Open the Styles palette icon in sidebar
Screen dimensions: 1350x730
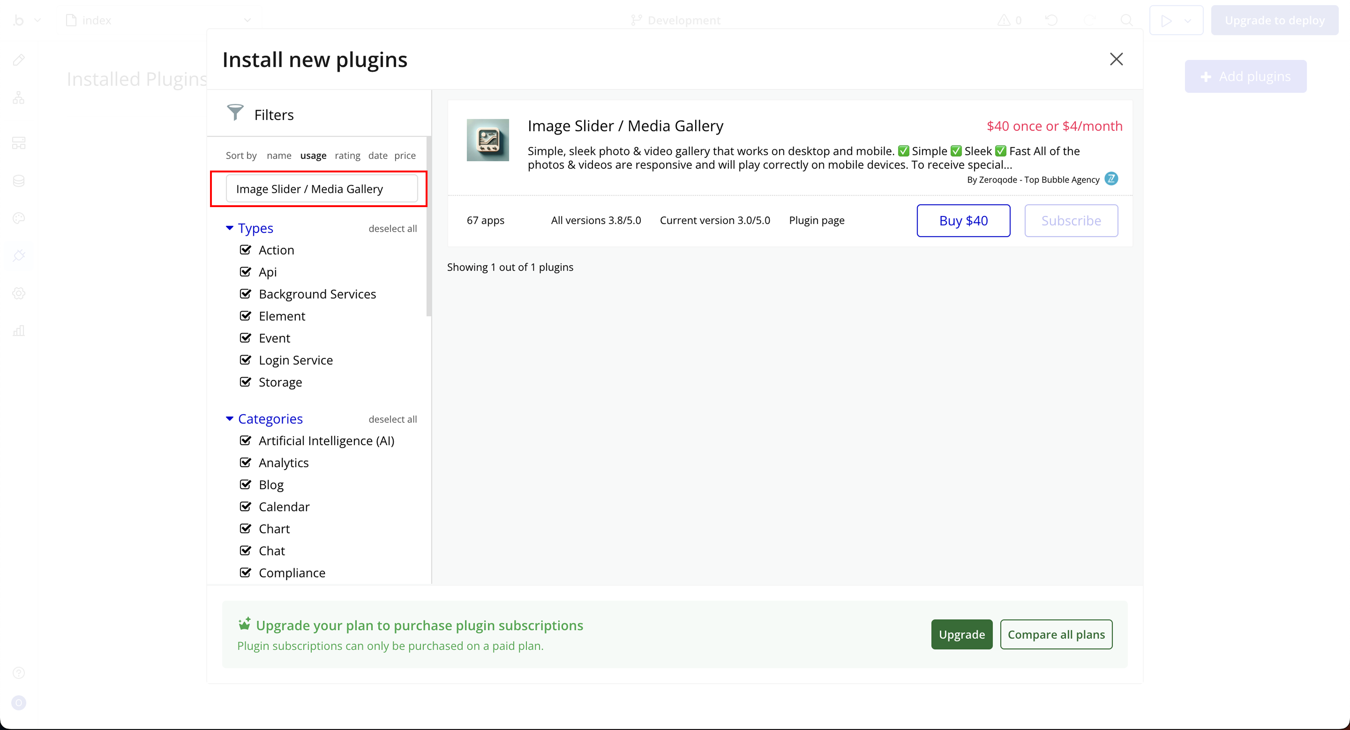(x=19, y=218)
